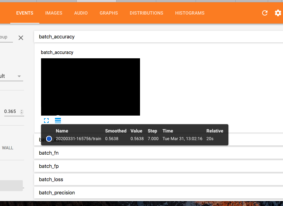Click the stepper arrows beside the smoothing value
This screenshot has width=283, height=206.
(23, 111)
